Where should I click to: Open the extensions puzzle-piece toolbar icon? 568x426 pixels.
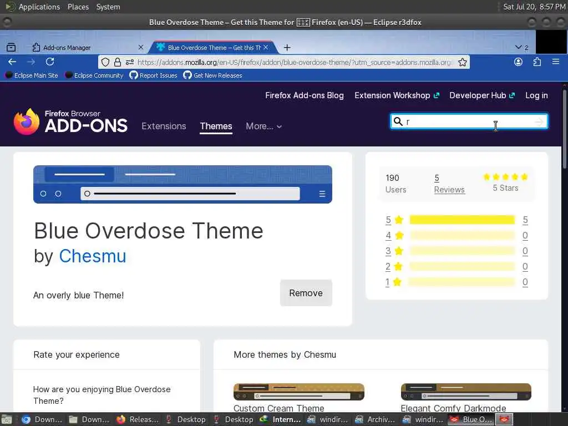(537, 62)
